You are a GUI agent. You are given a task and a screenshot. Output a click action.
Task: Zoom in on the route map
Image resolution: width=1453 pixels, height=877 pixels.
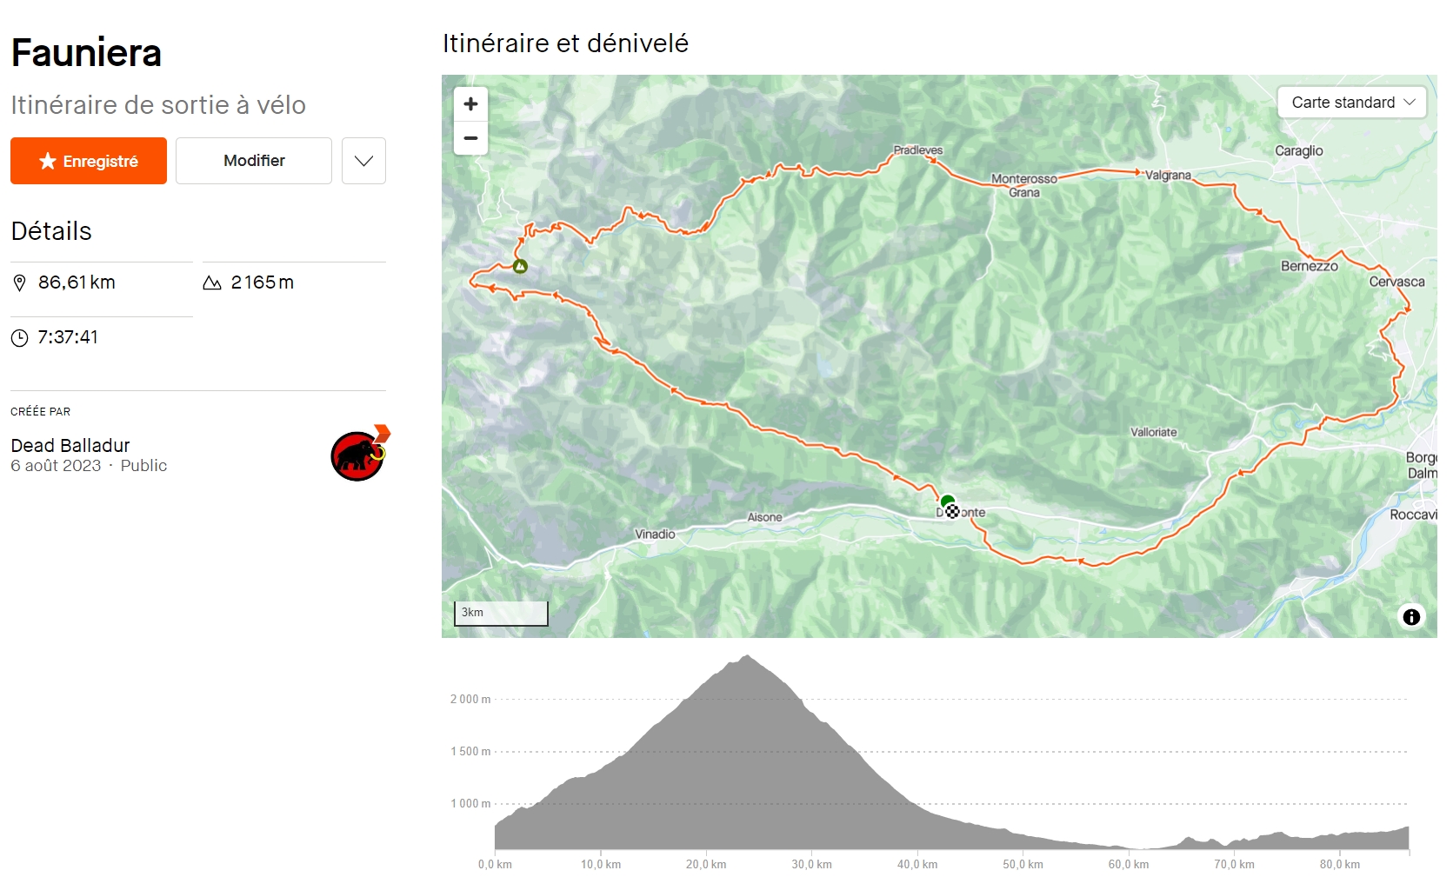click(470, 104)
